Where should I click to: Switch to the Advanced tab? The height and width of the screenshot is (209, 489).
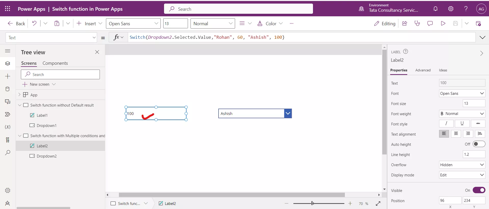pos(423,70)
